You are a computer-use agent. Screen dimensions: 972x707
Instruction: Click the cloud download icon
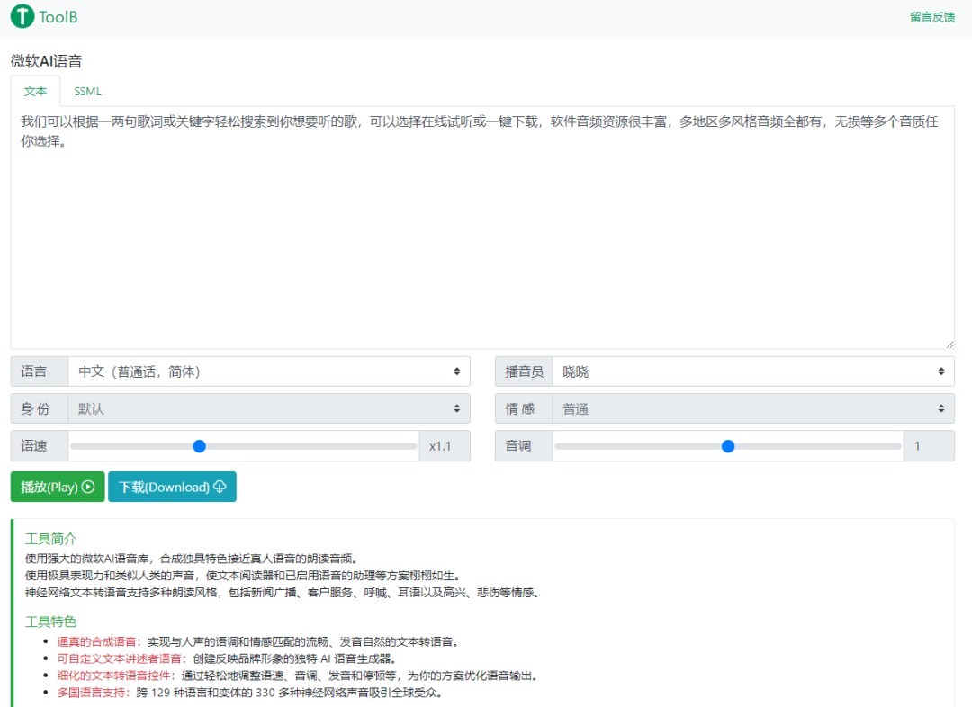220,487
